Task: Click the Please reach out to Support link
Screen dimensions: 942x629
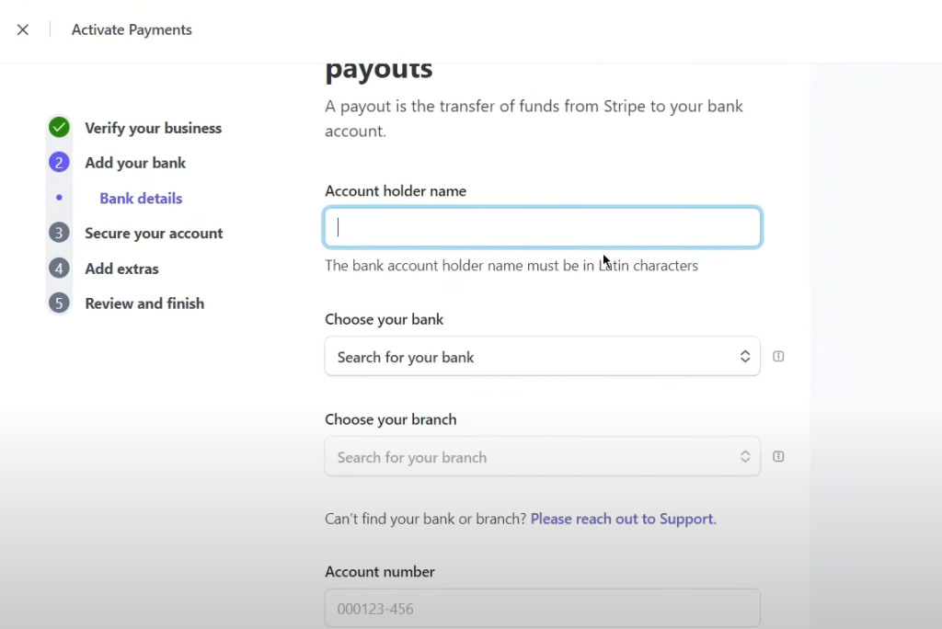Action: 623,519
